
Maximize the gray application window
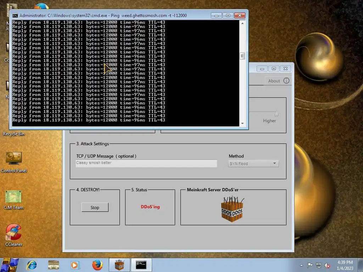[274, 69]
